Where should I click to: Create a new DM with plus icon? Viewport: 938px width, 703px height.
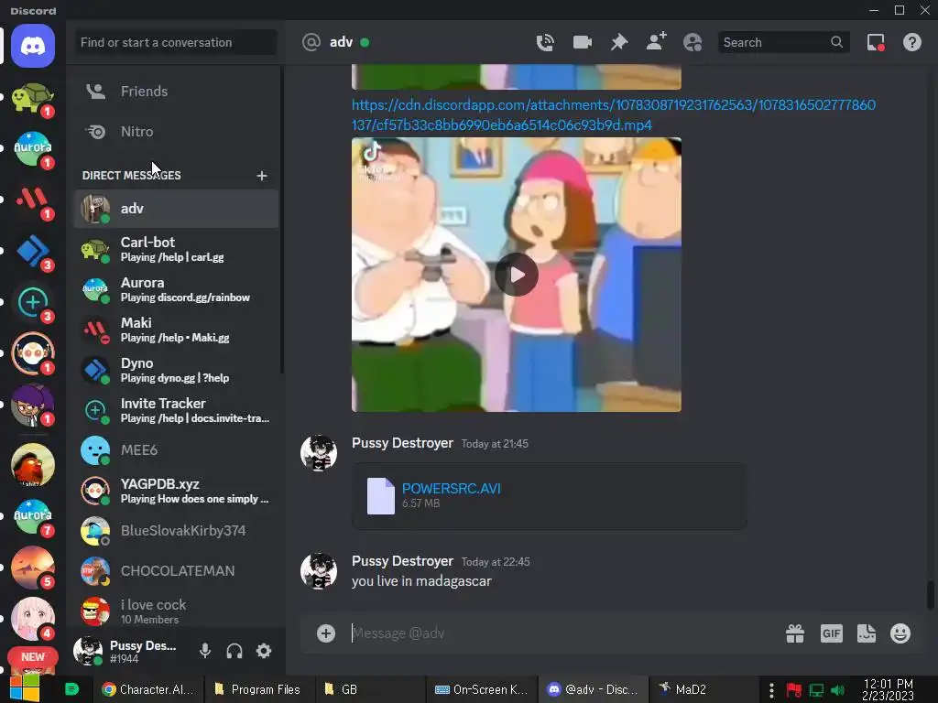261,176
